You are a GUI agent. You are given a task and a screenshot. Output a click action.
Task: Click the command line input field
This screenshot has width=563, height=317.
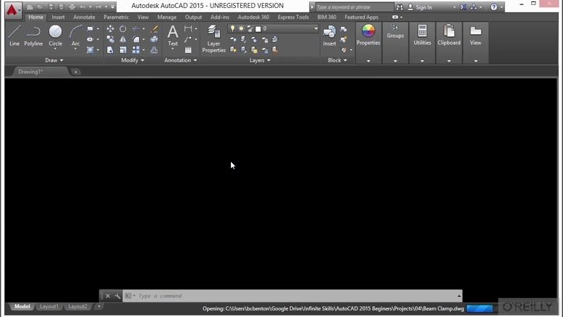[x=292, y=296]
